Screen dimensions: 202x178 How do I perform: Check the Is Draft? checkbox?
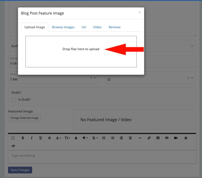(14, 99)
